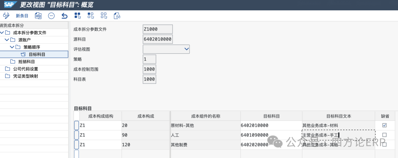
Task: Click the Z1 cell in row 20
Action: pyautogui.click(x=101, y=125)
